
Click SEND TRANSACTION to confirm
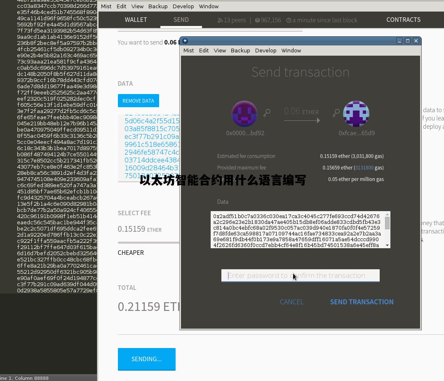pos(362,302)
